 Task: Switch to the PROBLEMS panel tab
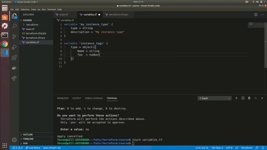tap(63, 98)
